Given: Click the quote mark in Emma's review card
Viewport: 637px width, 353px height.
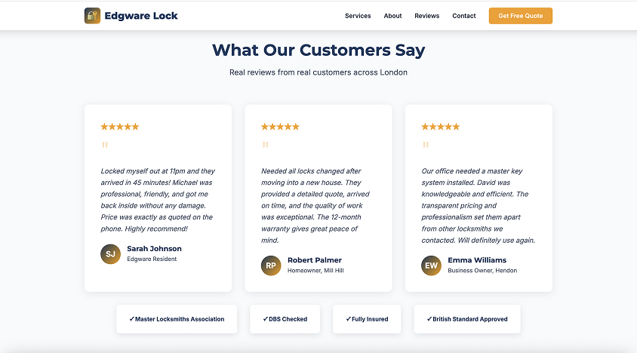Looking at the screenshot, I should tap(426, 145).
